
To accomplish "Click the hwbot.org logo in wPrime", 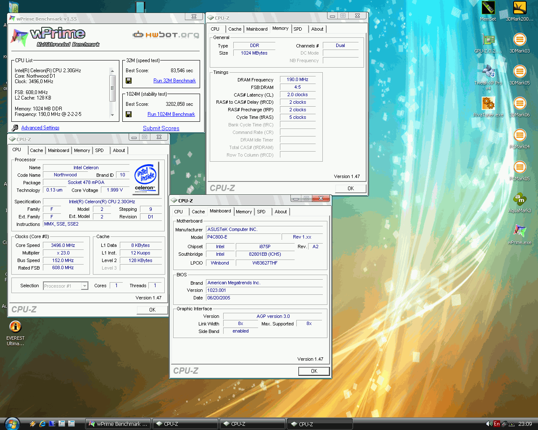I will click(x=166, y=34).
